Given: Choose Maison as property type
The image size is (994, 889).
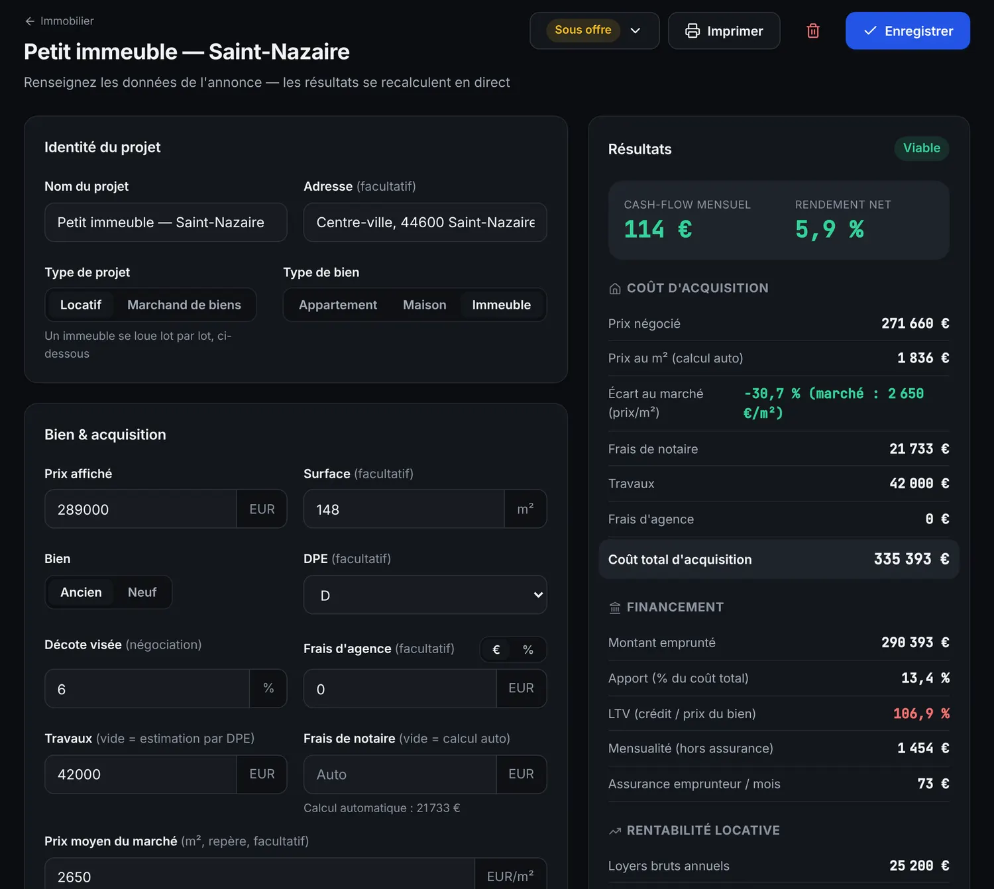Looking at the screenshot, I should [425, 305].
